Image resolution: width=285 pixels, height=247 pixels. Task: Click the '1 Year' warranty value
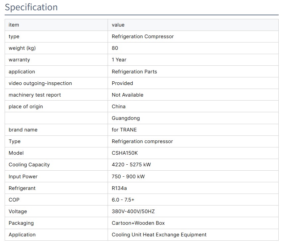(119, 60)
